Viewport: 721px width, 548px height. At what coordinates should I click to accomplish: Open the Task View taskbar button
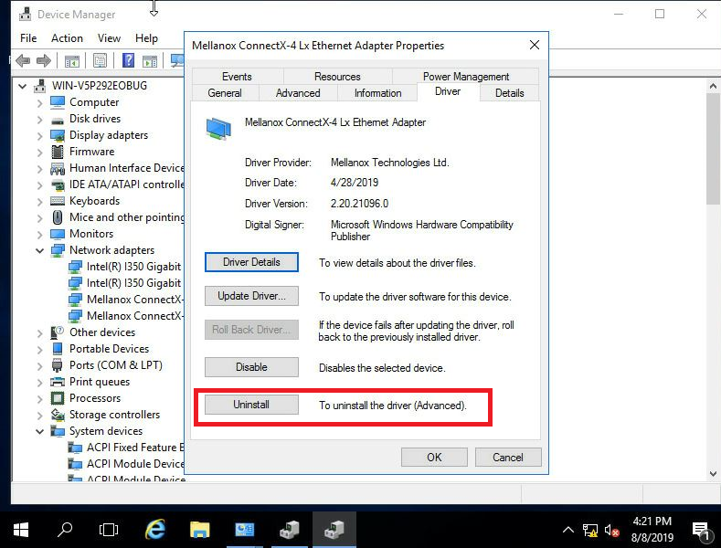[109, 530]
